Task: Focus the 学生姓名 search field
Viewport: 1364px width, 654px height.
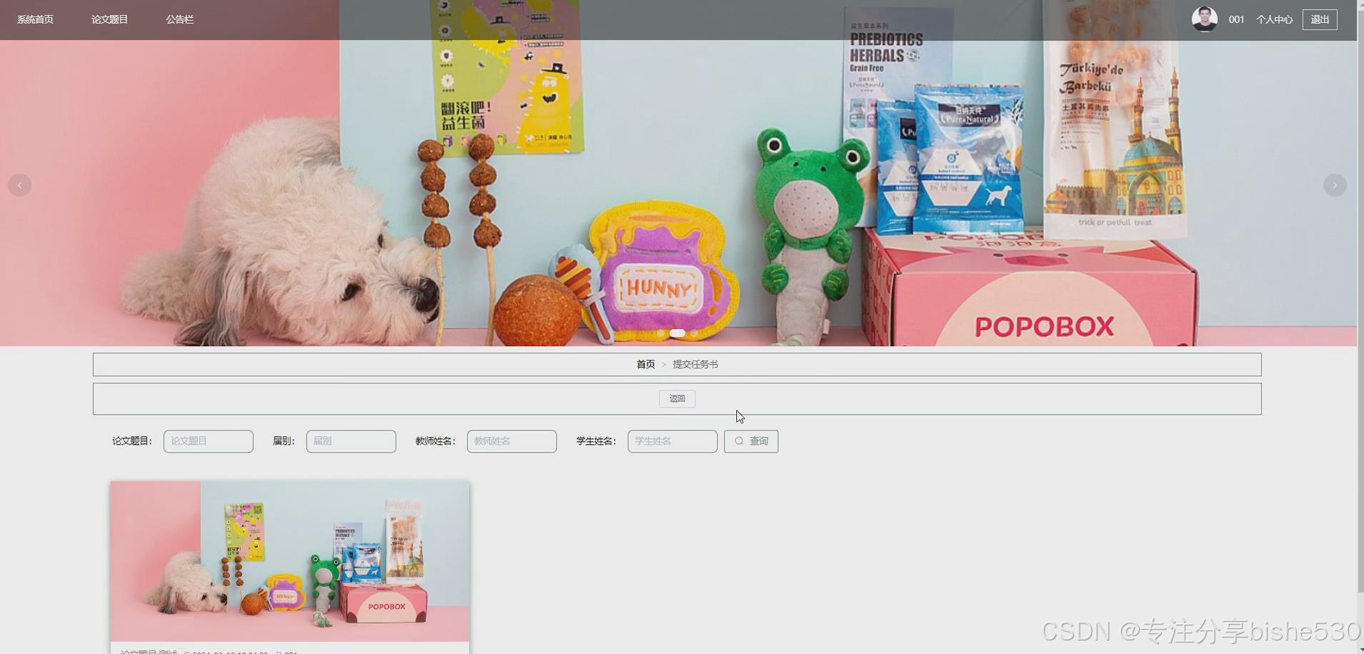Action: point(673,441)
